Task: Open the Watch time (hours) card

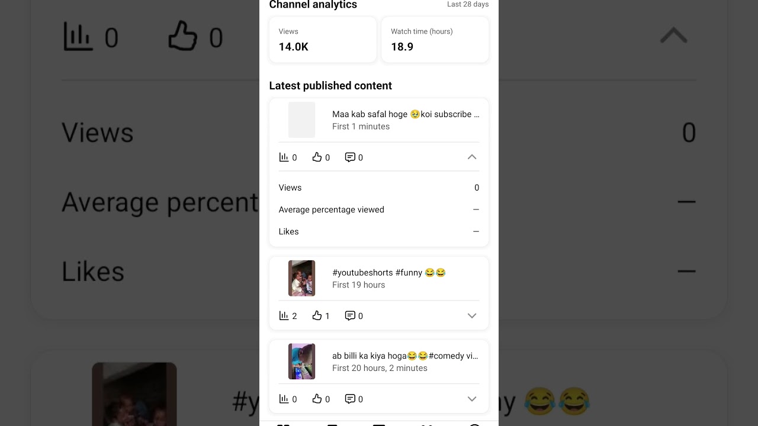Action: (x=435, y=40)
